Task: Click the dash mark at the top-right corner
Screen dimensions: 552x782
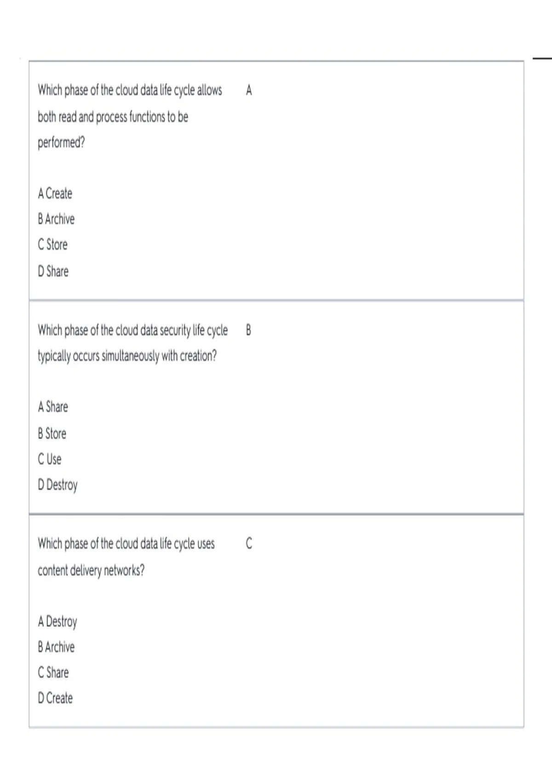Action: tap(542, 58)
